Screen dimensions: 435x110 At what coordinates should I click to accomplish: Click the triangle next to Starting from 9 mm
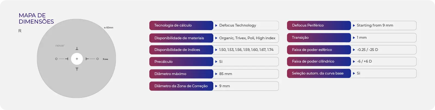pyautogui.click(x=354, y=25)
